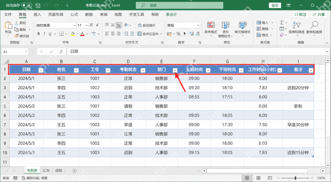Toggle Underline formatting
This screenshot has width=331, height=182.
click(50, 34)
